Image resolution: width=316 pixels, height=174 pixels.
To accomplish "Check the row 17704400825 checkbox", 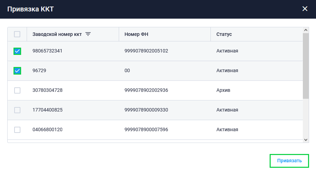I will pyautogui.click(x=17, y=110).
